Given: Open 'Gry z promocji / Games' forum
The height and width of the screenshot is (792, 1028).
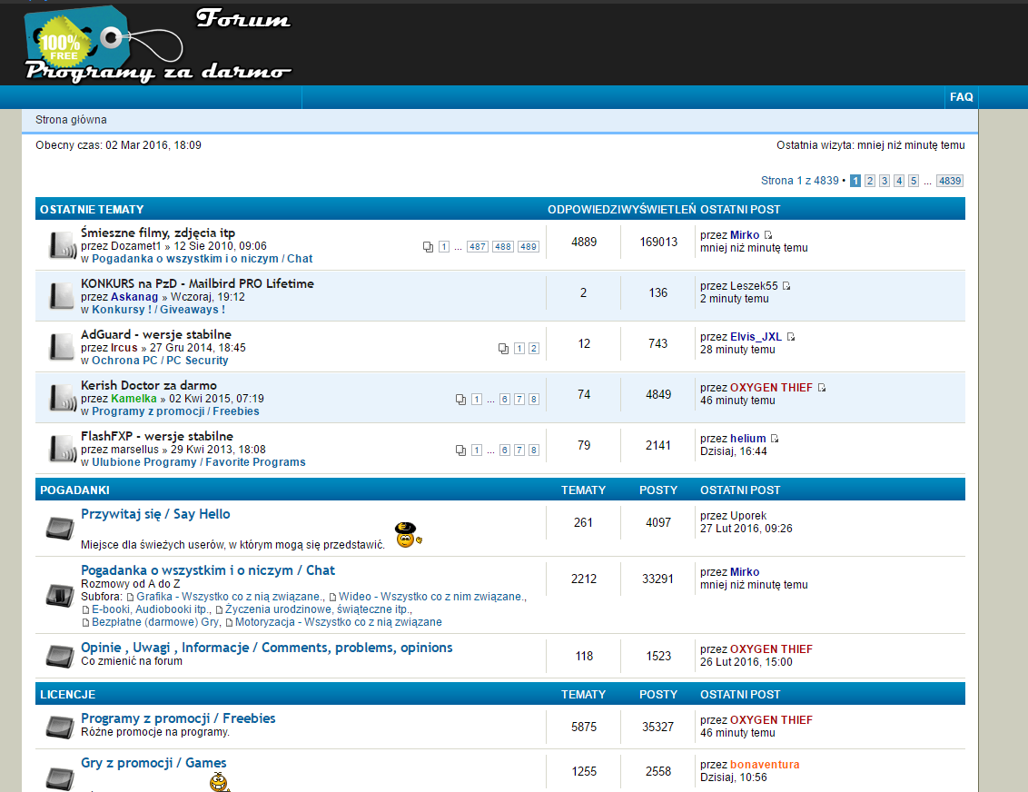Looking at the screenshot, I should point(153,763).
